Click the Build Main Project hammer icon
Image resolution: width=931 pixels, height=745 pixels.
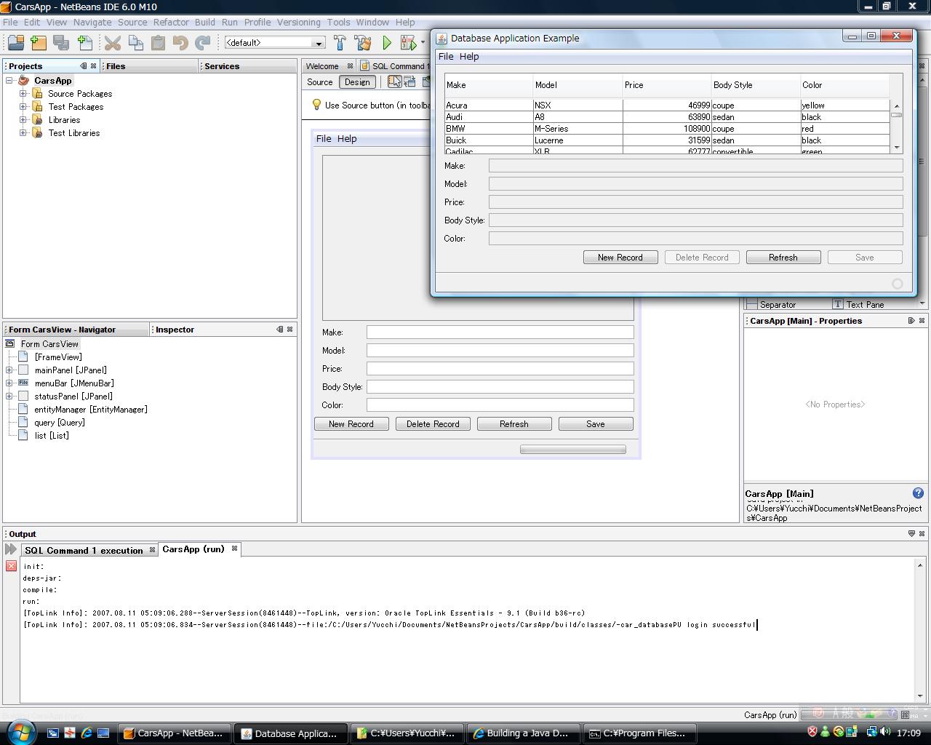(x=340, y=43)
